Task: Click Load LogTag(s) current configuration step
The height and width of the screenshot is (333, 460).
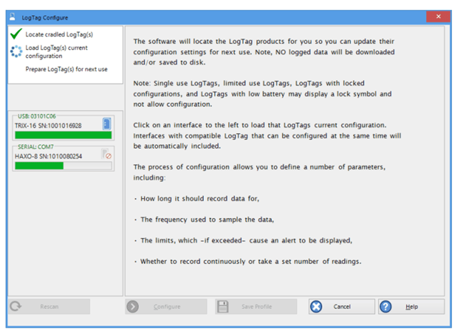Action: 56,51
